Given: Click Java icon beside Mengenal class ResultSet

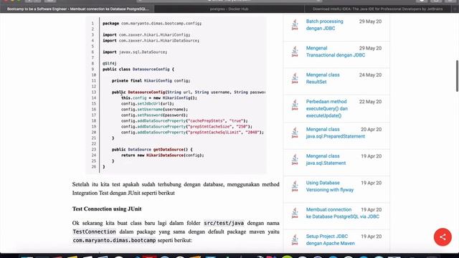Looking at the screenshot, I should (x=295, y=78).
